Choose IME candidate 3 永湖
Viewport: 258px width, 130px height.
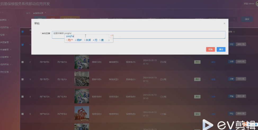[x=87, y=40]
